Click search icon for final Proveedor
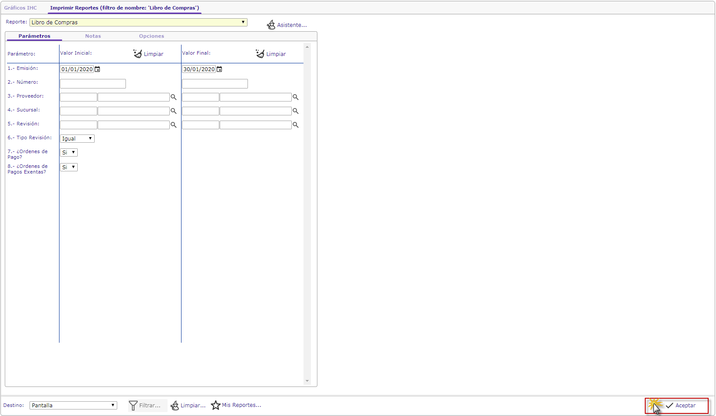The width and height of the screenshot is (716, 416). tap(296, 97)
